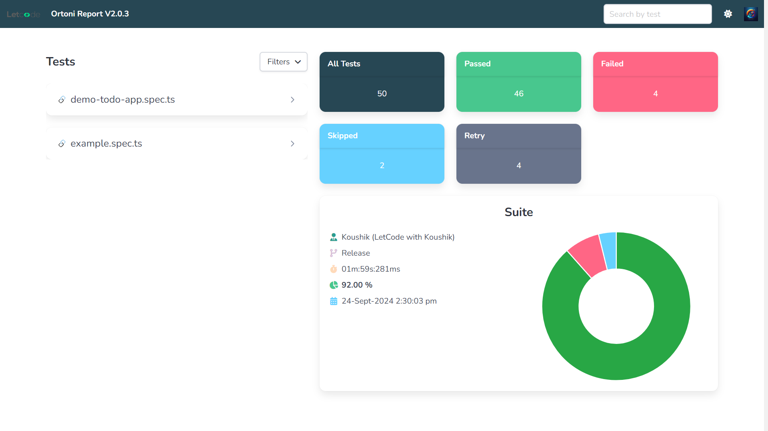Click the 24-Sept-2024 2:30:03 pm timestamp
This screenshot has height=431, width=768.
[389, 301]
